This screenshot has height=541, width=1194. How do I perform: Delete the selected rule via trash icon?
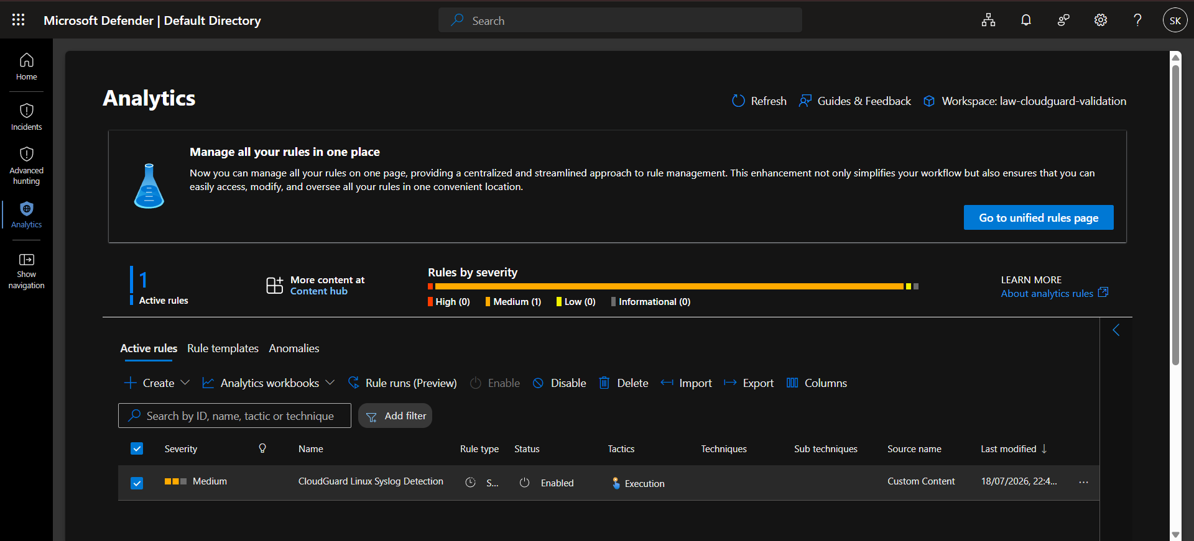click(604, 383)
